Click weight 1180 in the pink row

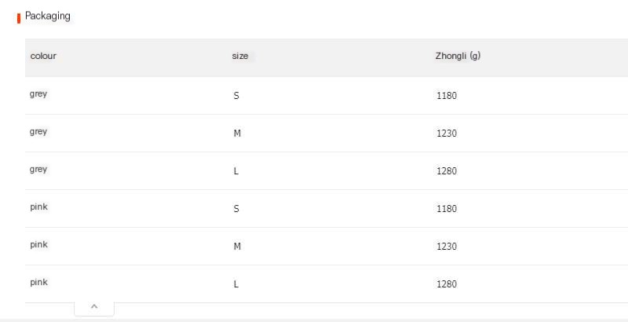point(446,209)
